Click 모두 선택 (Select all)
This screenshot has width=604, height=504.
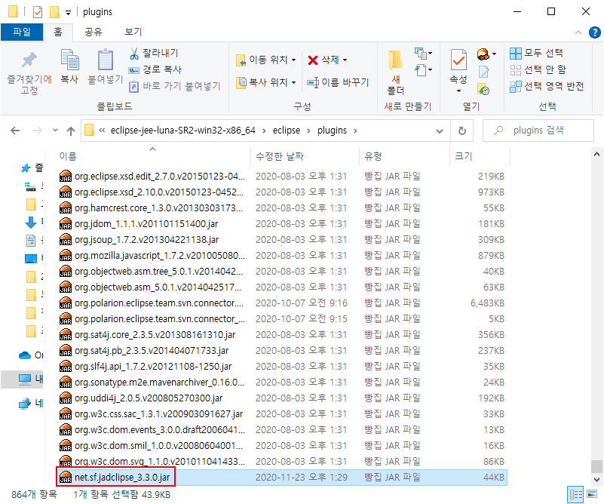[x=536, y=53]
